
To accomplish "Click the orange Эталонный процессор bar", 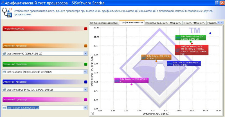I will pyautogui.click(x=43, y=46).
